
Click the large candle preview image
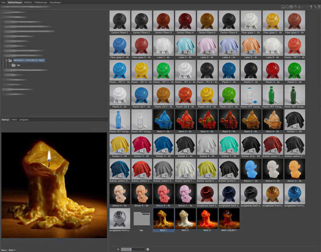coord(54,185)
